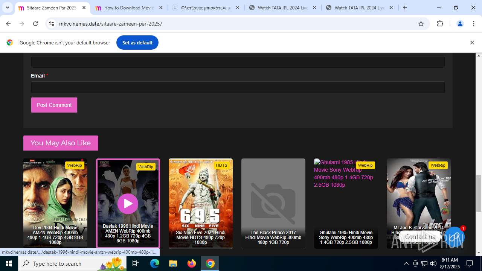Open the Chrome profile avatar
Screen dimensions: 482x271
pyautogui.click(x=460, y=24)
